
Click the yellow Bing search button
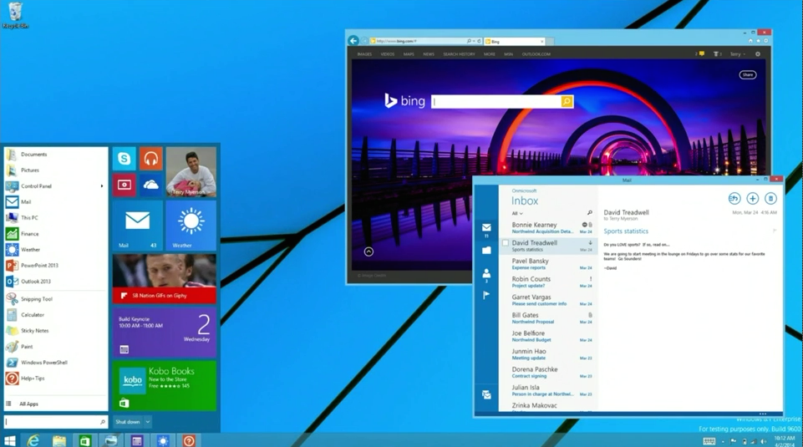point(567,101)
